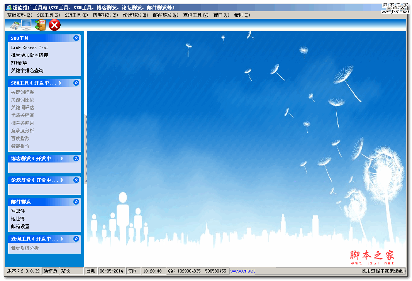Open the 博客群发(Y) menu
The image size is (412, 281).
coord(105,15)
